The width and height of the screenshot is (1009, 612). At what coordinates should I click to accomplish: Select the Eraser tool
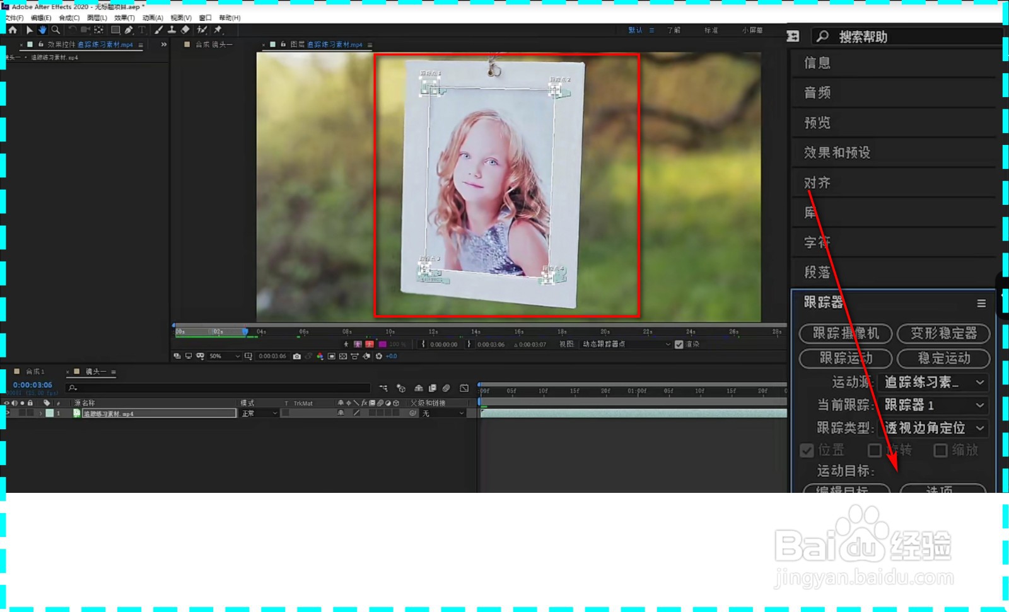pos(185,30)
